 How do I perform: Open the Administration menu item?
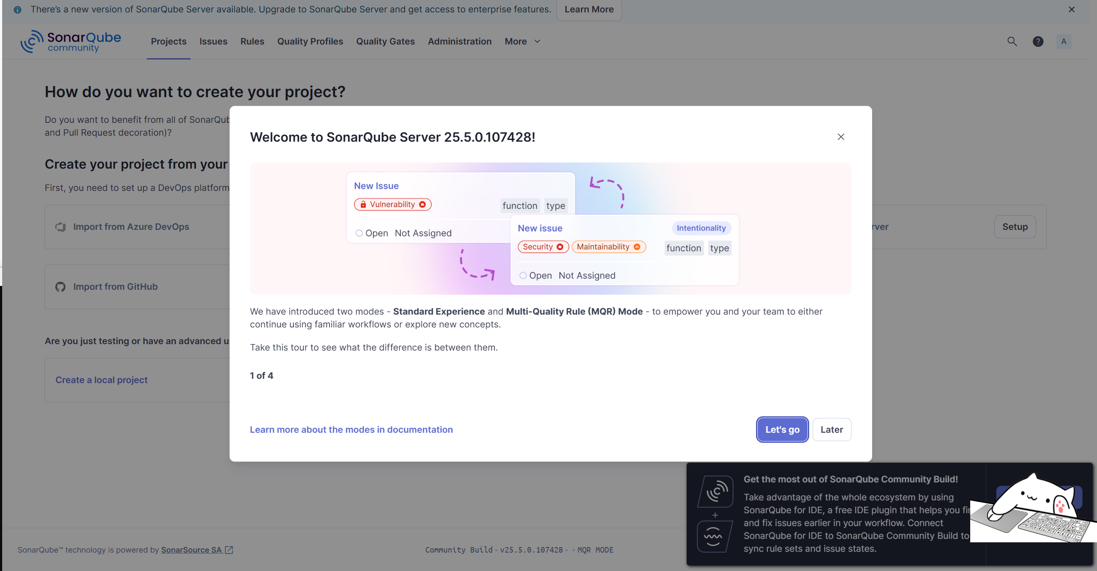click(x=460, y=42)
